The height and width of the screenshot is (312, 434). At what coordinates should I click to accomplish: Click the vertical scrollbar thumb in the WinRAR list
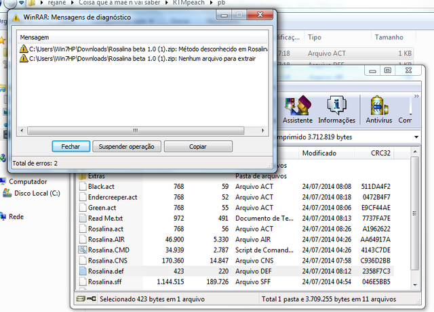tap(414, 213)
